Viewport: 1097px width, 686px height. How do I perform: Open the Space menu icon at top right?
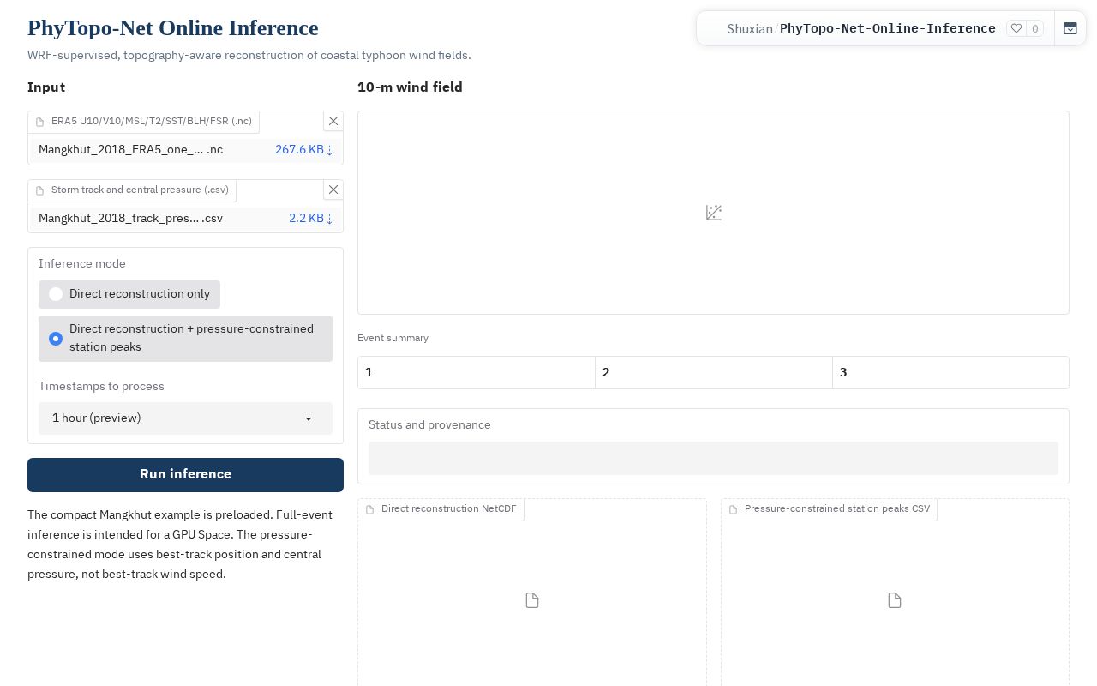tap(1070, 28)
